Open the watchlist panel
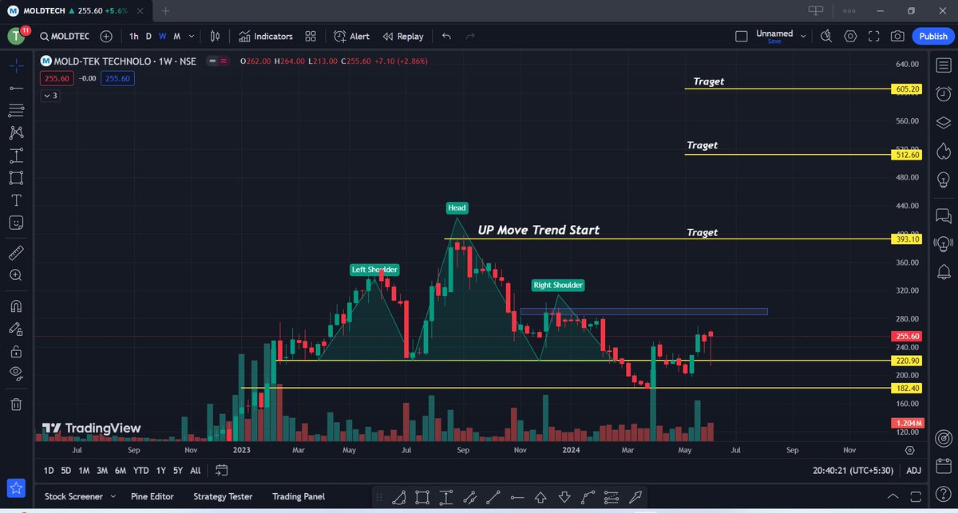 click(943, 65)
